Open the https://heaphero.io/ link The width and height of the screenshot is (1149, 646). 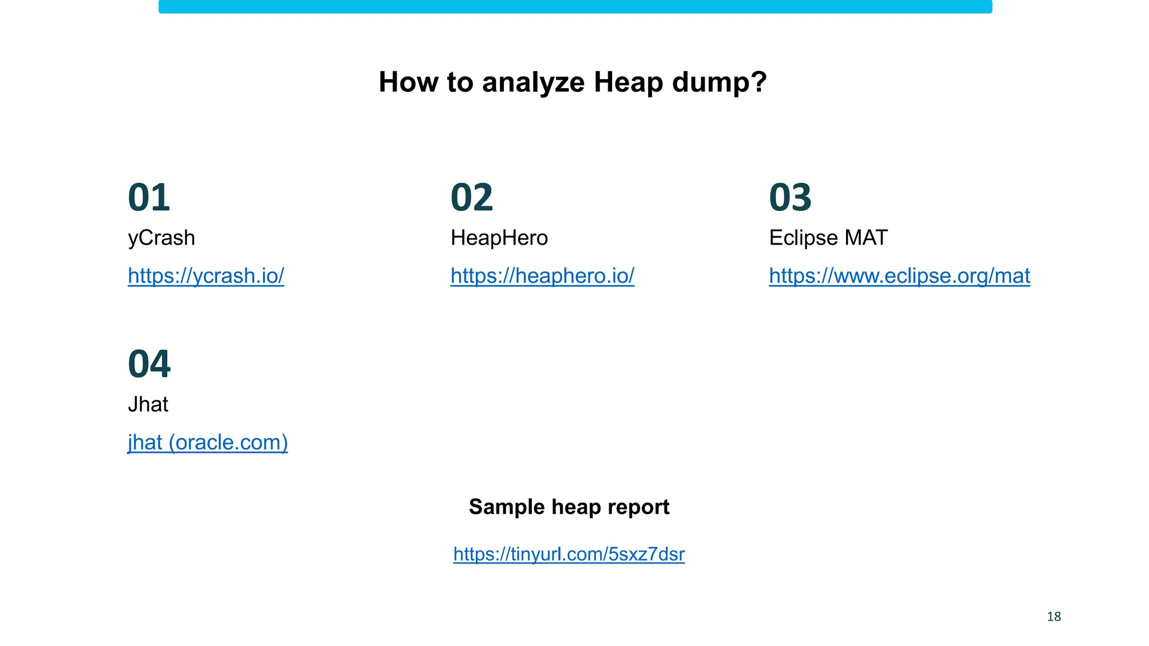pyautogui.click(x=543, y=276)
